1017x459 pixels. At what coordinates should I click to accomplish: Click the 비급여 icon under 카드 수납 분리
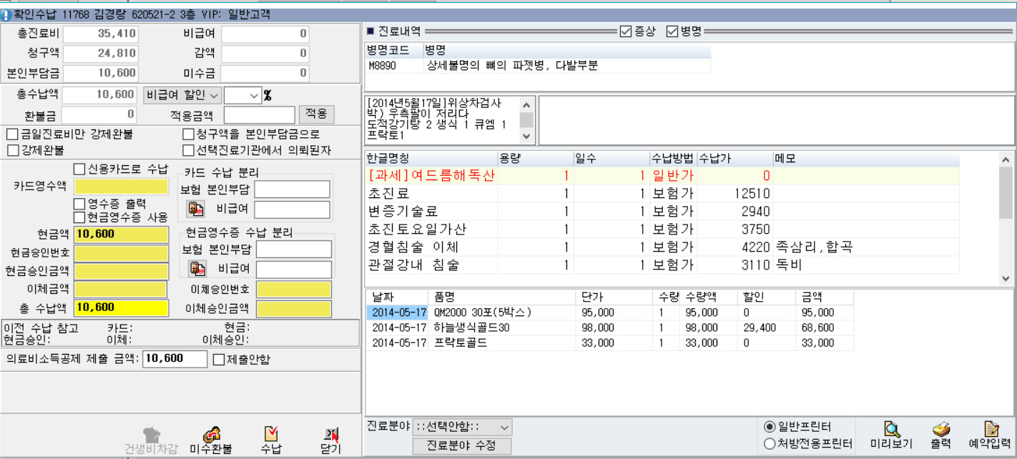pos(195,209)
